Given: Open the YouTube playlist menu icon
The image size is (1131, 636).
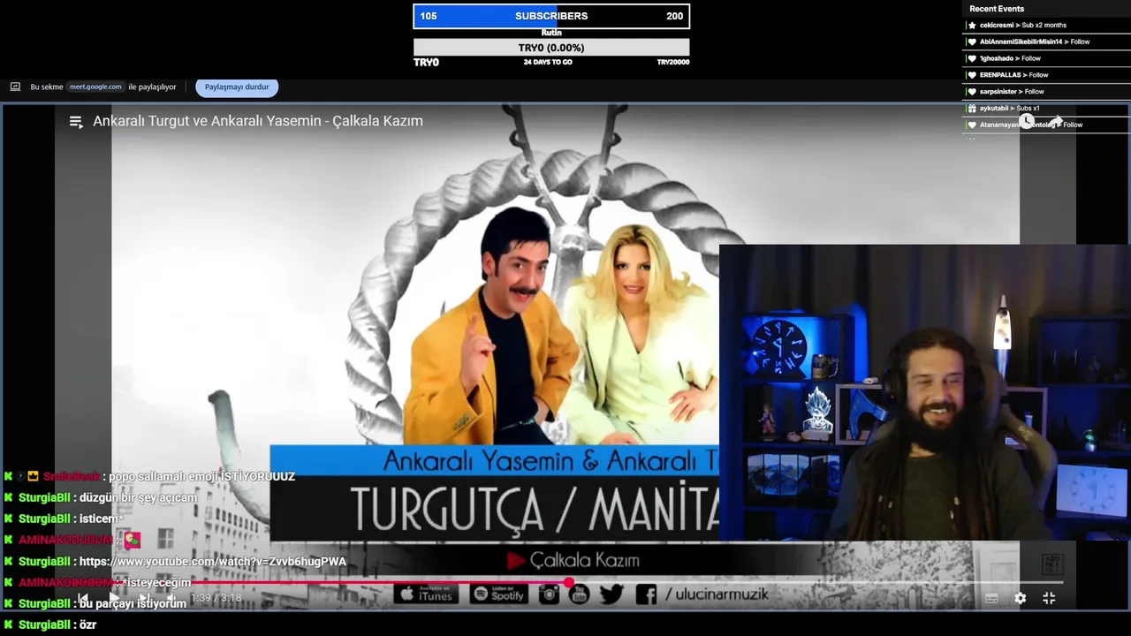Looking at the screenshot, I should [x=76, y=122].
